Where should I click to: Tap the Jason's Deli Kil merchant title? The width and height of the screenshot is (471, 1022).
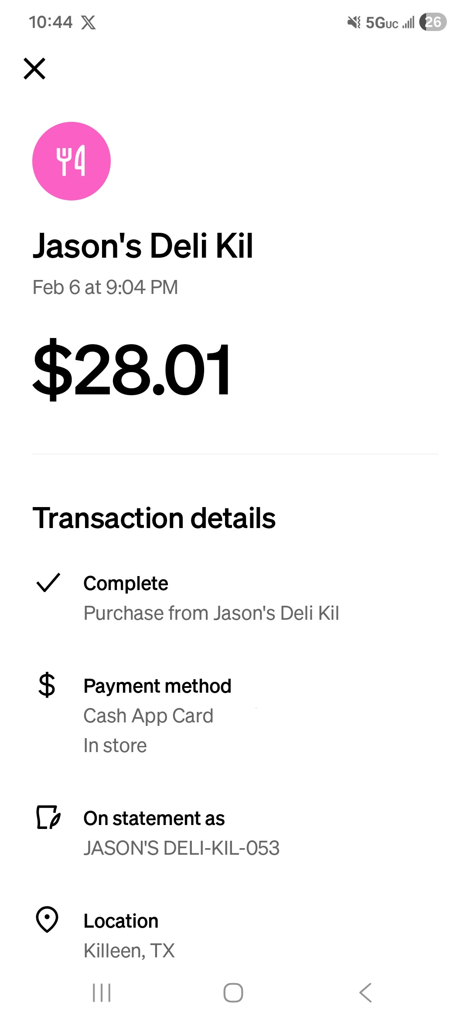[x=143, y=246]
